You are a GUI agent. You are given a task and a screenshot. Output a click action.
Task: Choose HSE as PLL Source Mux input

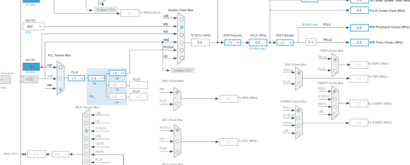click(61, 78)
